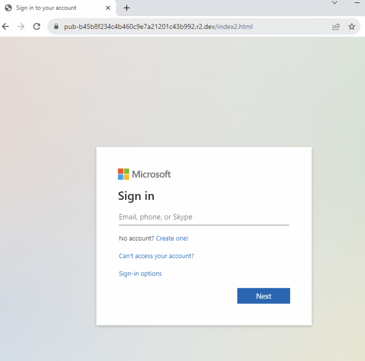Screen dimensions: 365x361
Task: Click the r2.dev URL in the address bar
Action: pos(158,26)
